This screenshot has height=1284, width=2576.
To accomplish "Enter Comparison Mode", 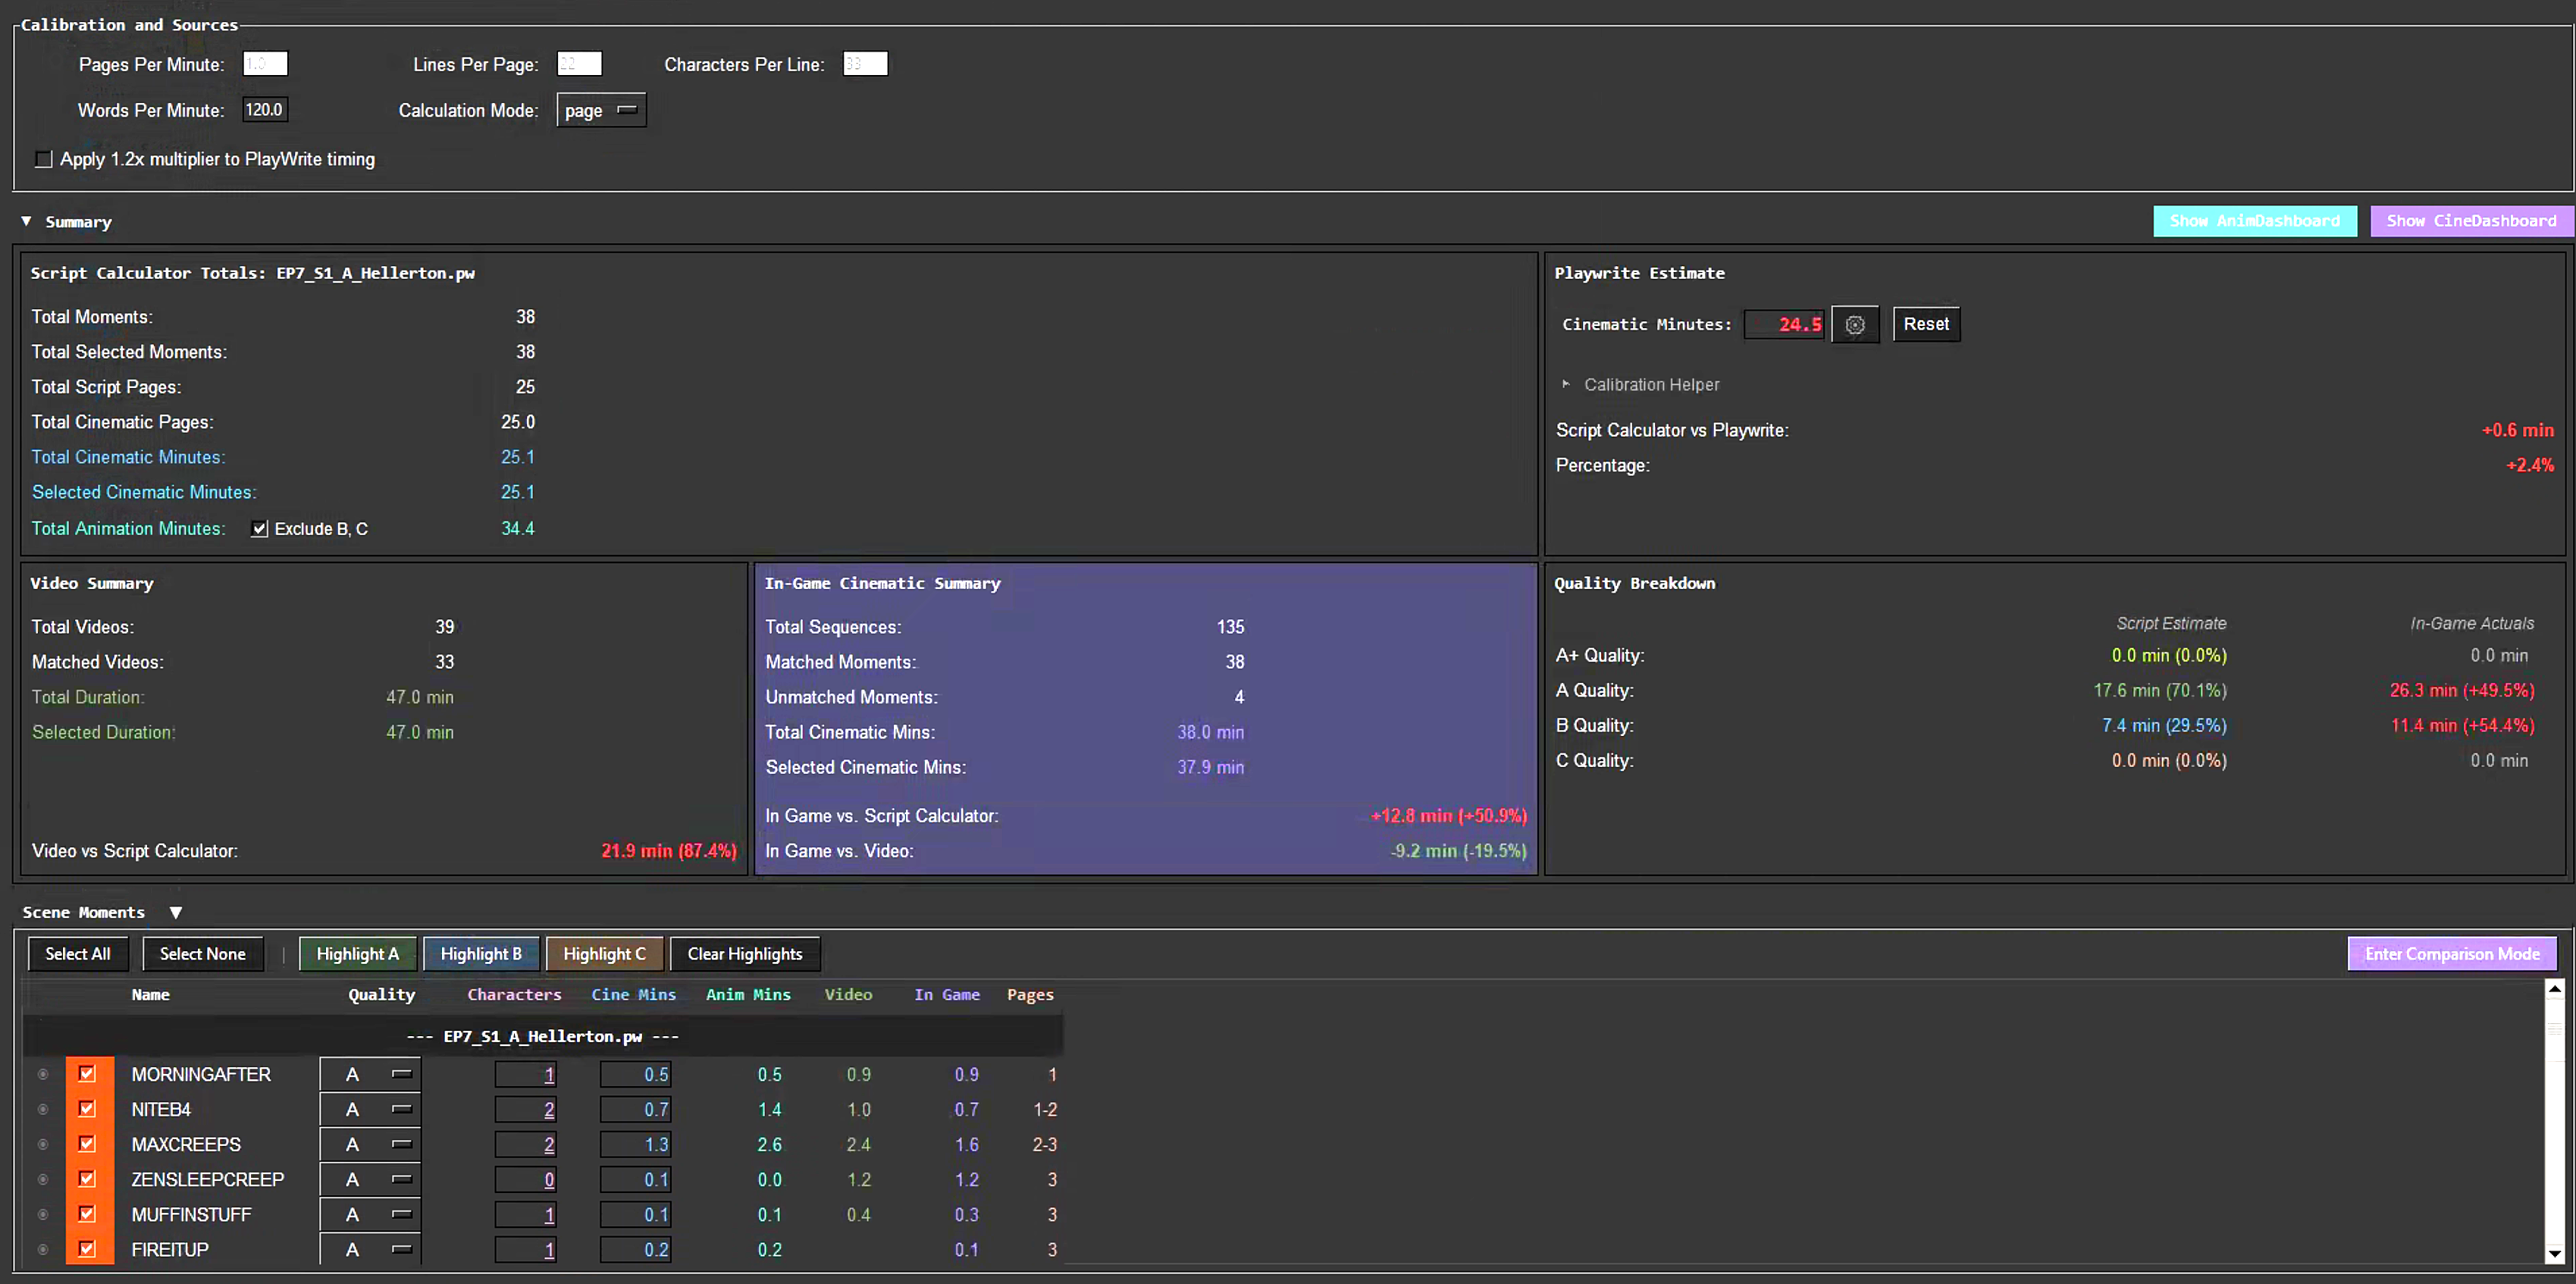I will click(2452, 953).
